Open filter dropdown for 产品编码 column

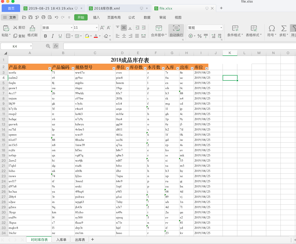tap(73, 68)
